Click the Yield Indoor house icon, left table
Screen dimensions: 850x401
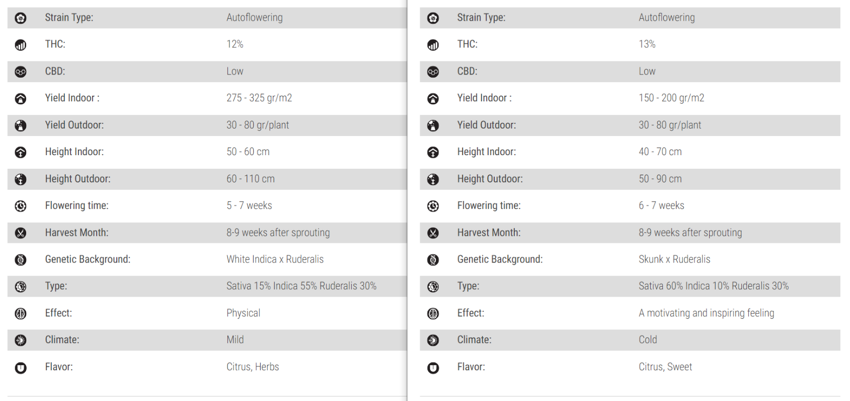point(21,99)
